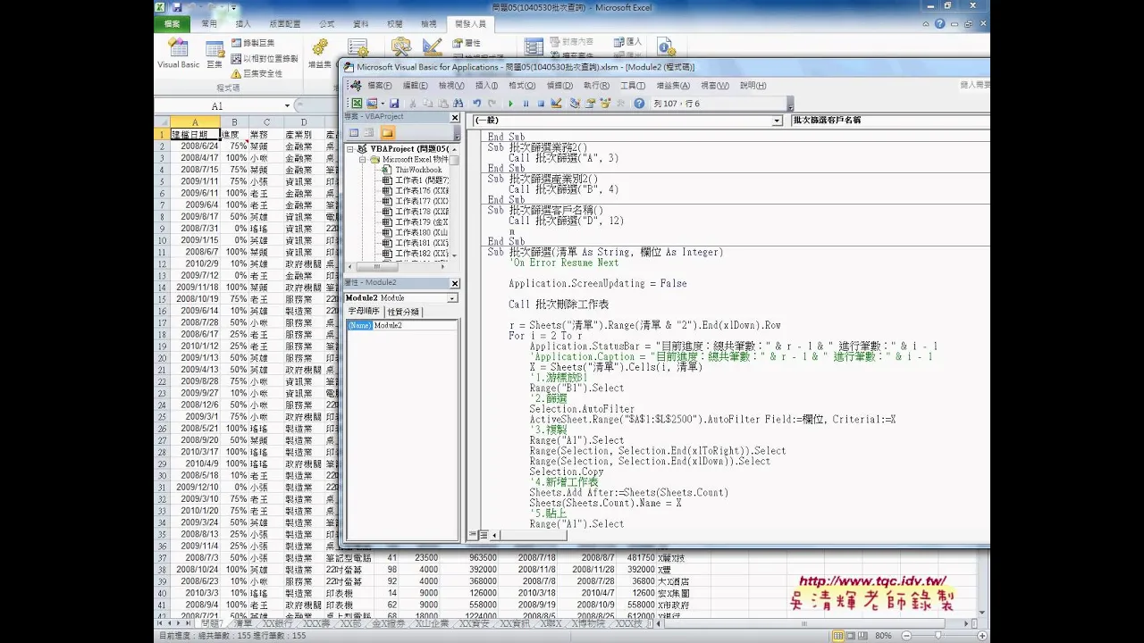Click View Object icon in Project Explorer
Image resolution: width=1144 pixels, height=643 pixels.
[369, 132]
